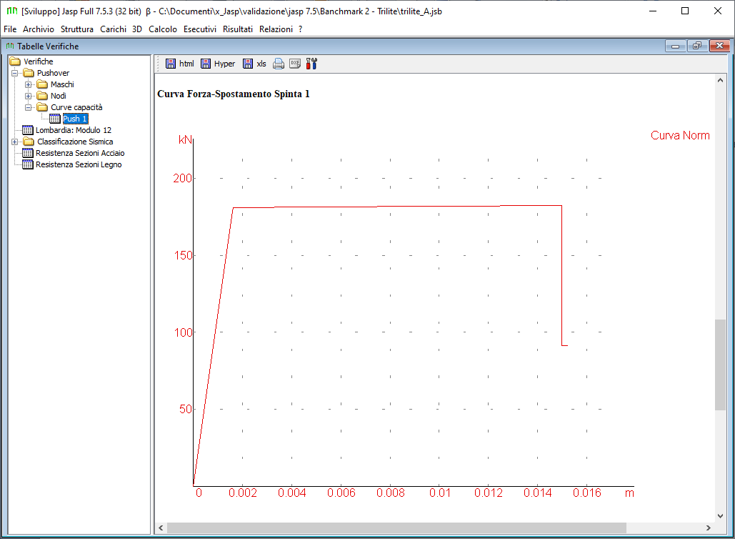This screenshot has width=735, height=539.
Task: Expand the Maschi tree node
Action: [x=28, y=84]
